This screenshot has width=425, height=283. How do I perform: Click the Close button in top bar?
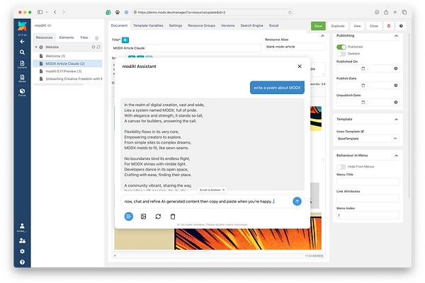(x=374, y=26)
